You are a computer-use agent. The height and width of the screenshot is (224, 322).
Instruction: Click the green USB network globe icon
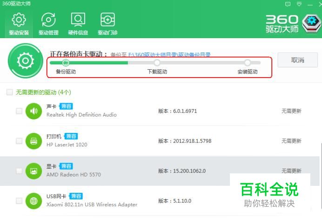[x=34, y=201]
